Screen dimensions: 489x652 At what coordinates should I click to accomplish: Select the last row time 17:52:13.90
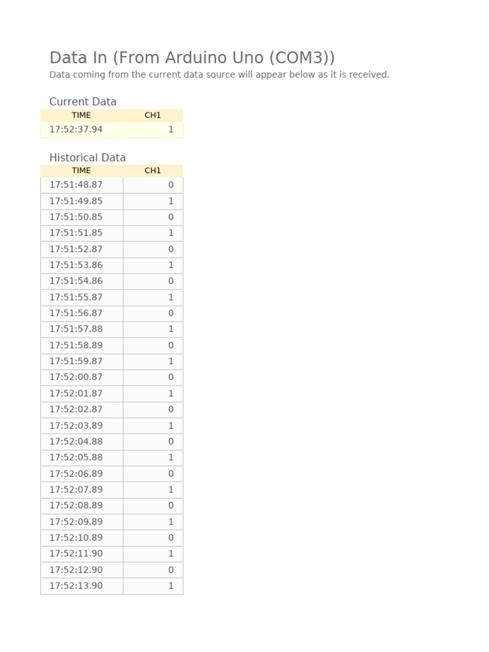pos(76,586)
